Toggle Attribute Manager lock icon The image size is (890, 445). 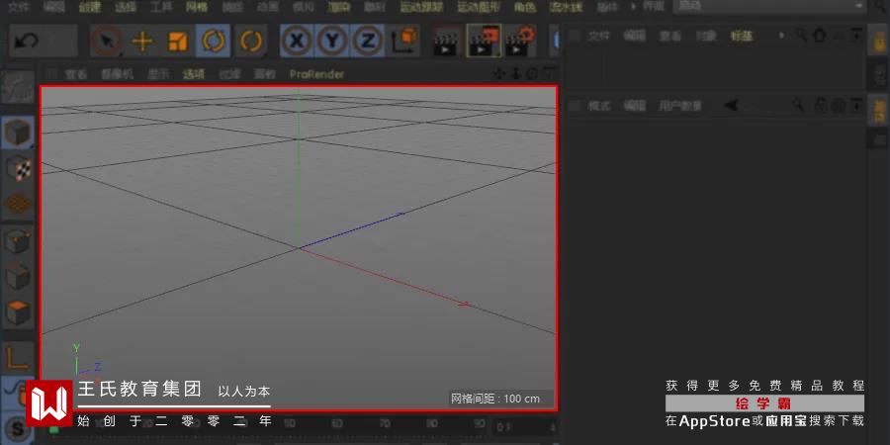pyautogui.click(x=820, y=105)
